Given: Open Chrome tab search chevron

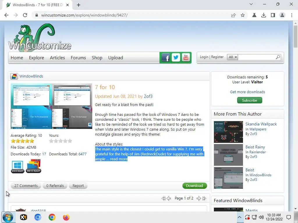Looking at the screenshot, I should [251, 4].
